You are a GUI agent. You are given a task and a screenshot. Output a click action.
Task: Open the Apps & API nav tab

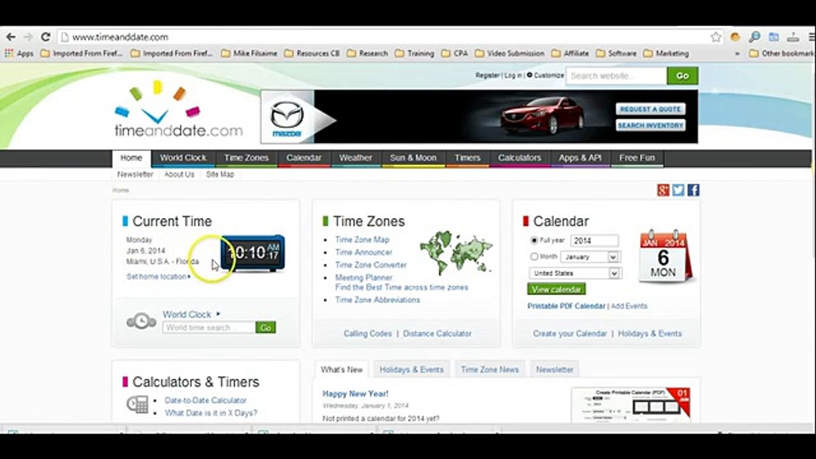pyautogui.click(x=579, y=158)
